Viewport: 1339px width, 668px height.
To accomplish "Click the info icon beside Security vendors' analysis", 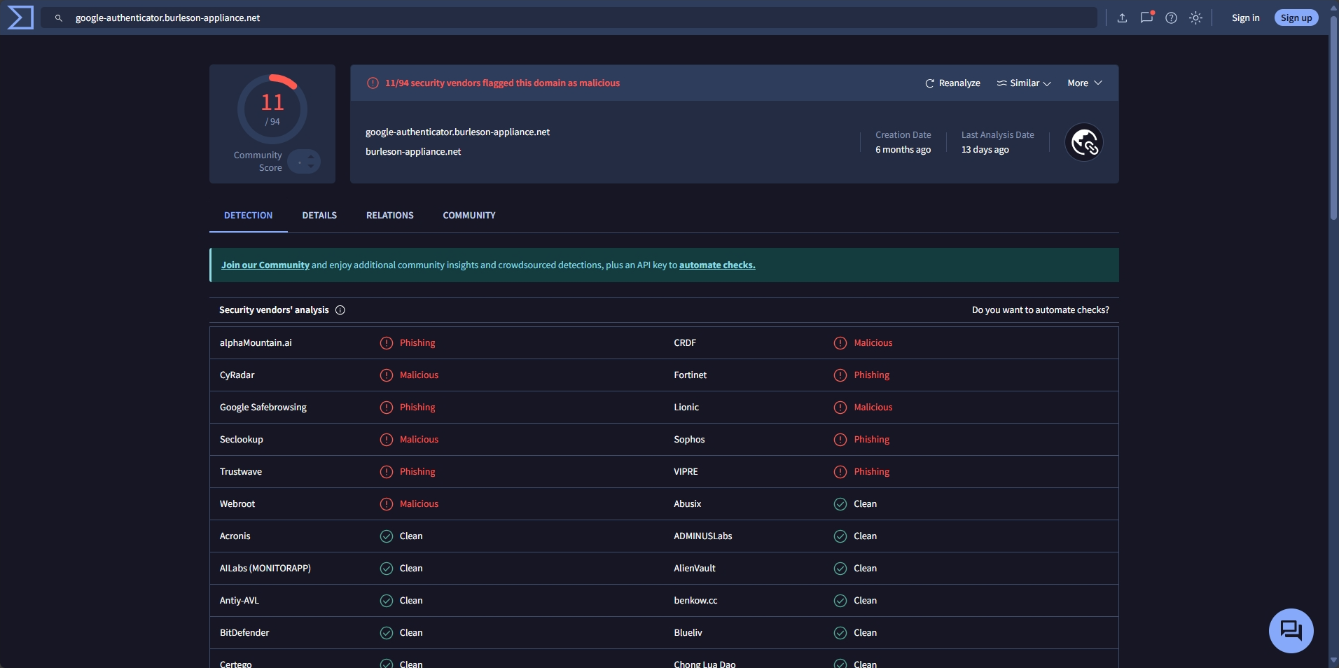I will [340, 310].
